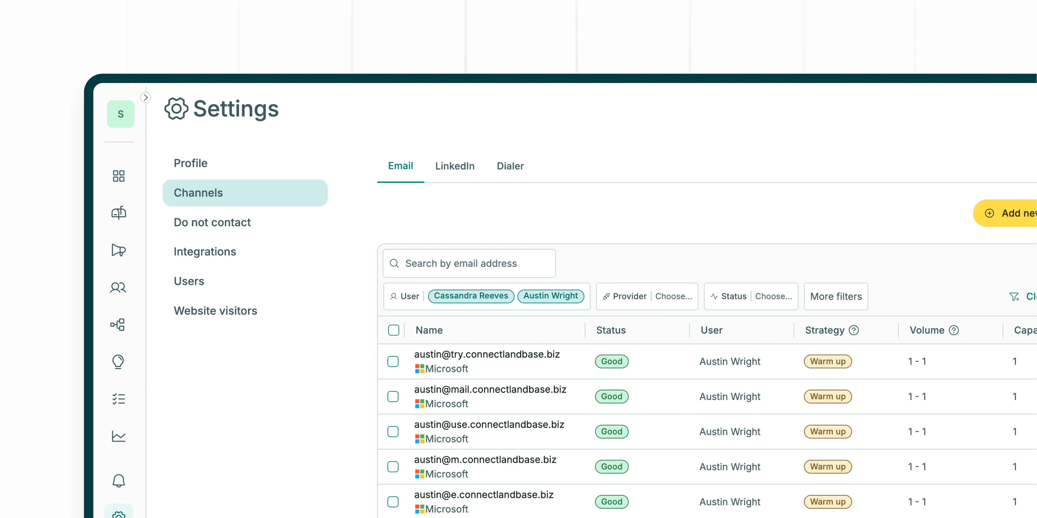Click the mailbox inbox sidebar icon
Screen dimensions: 1037x518
pos(118,213)
